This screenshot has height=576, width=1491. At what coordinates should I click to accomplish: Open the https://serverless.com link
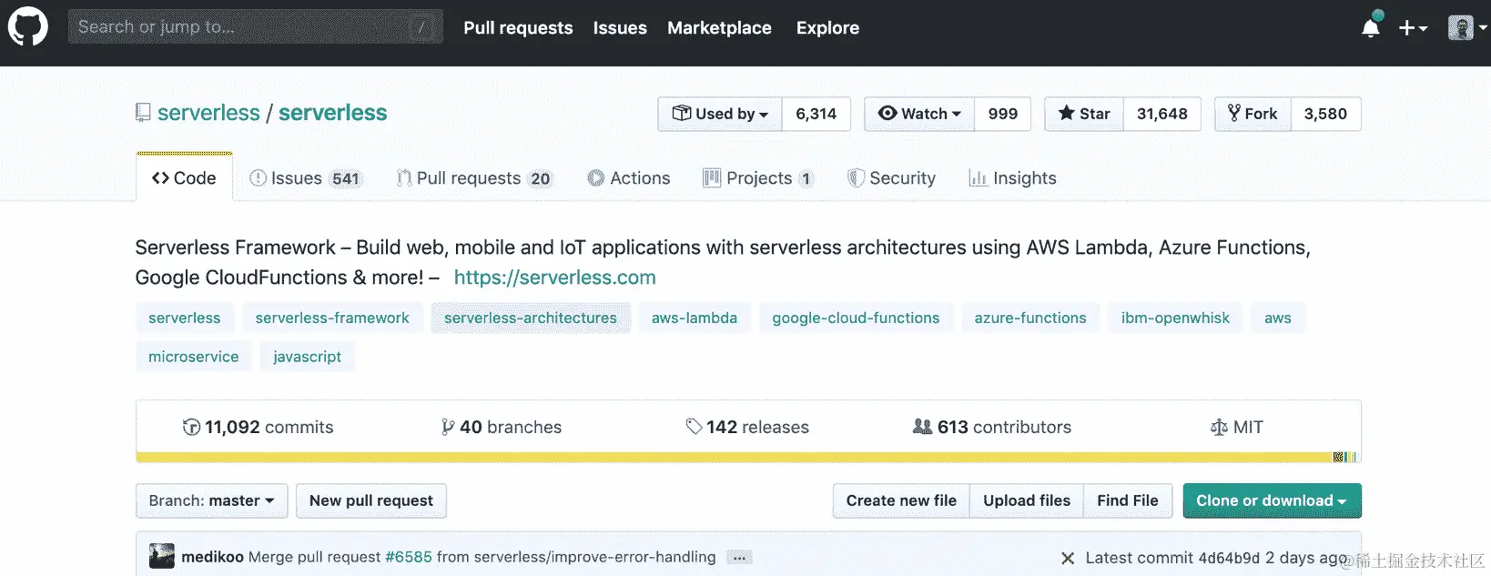point(554,278)
